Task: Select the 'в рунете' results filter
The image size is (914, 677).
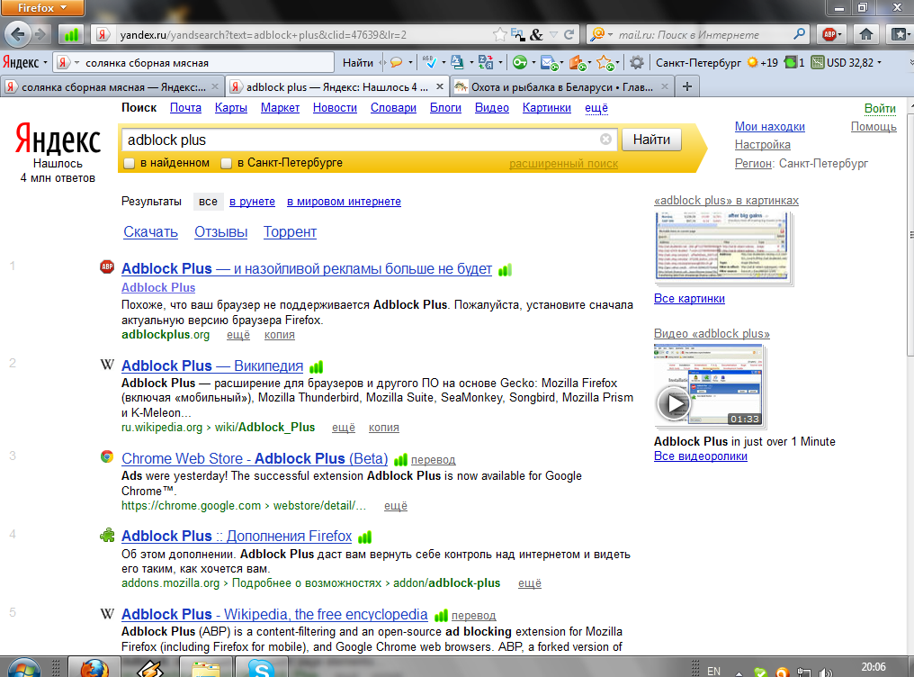Action: 252,202
